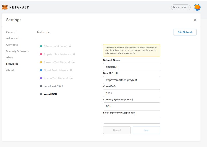Focus the Network Name input field

pyautogui.click(x=132, y=67)
